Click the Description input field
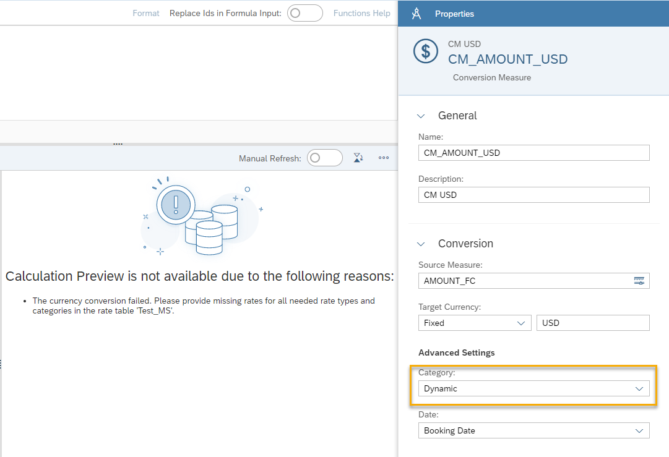The width and height of the screenshot is (669, 457). click(533, 195)
